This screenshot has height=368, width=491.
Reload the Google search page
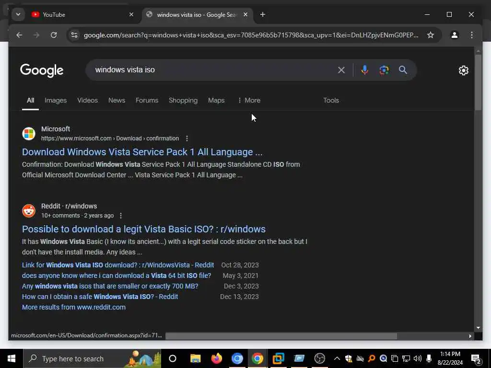pos(54,35)
